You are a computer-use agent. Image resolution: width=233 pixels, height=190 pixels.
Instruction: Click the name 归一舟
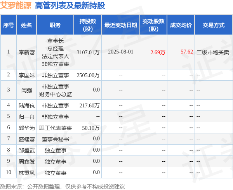[26, 117]
